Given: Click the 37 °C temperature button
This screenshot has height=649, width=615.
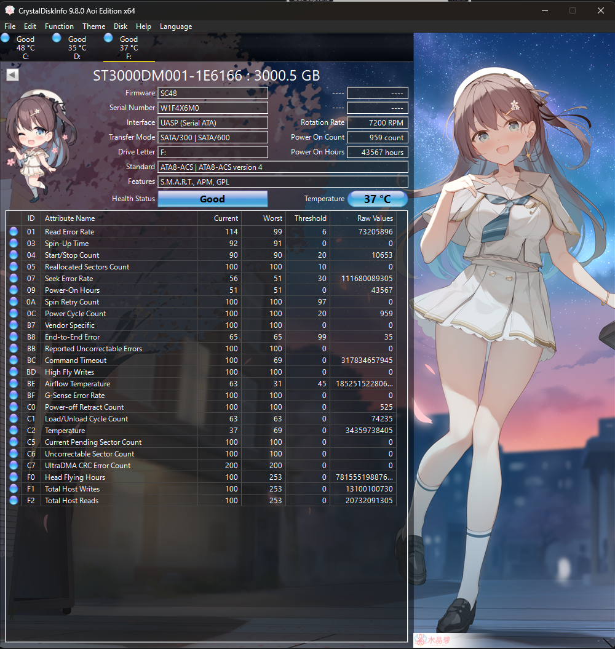Looking at the screenshot, I should [378, 199].
